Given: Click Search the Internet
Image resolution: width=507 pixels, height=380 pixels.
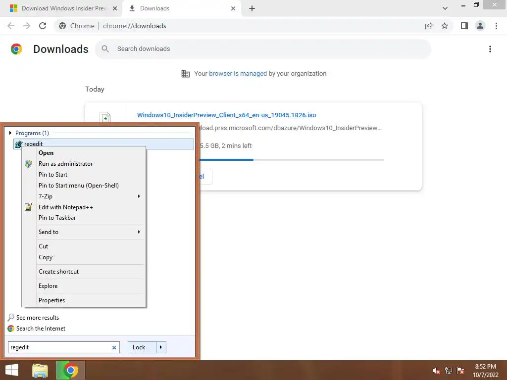Looking at the screenshot, I should pos(41,329).
